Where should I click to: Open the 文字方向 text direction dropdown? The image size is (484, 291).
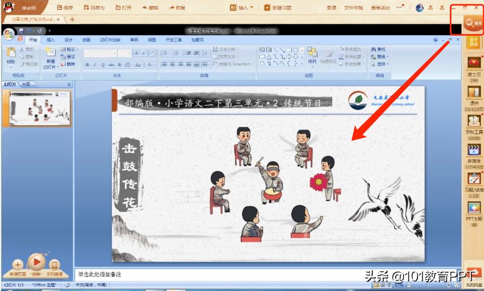(226, 49)
